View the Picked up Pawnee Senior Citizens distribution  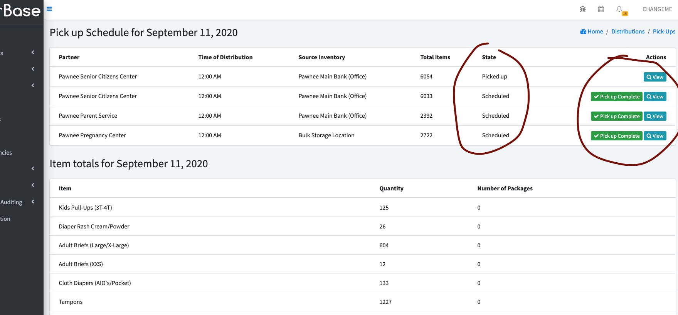click(x=655, y=77)
